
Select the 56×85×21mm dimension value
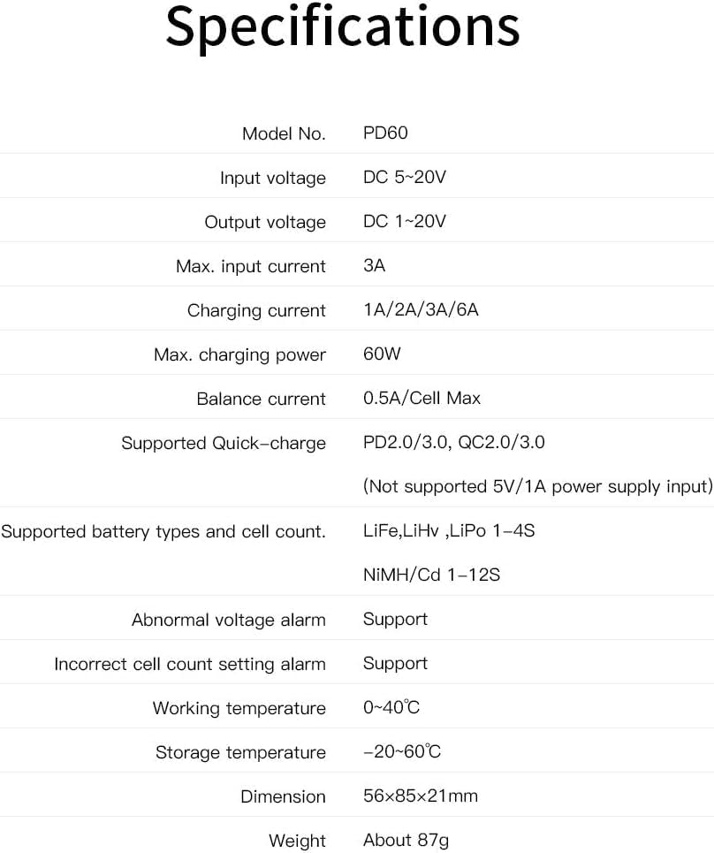[420, 796]
